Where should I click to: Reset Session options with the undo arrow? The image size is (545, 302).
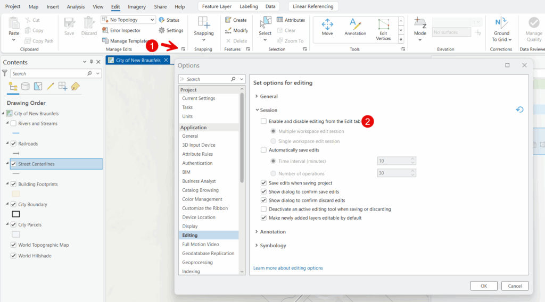click(x=519, y=110)
